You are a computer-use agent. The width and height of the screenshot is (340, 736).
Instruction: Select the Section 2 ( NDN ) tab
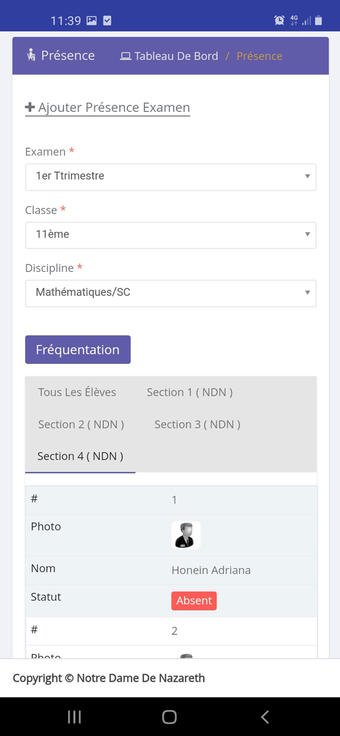click(81, 424)
